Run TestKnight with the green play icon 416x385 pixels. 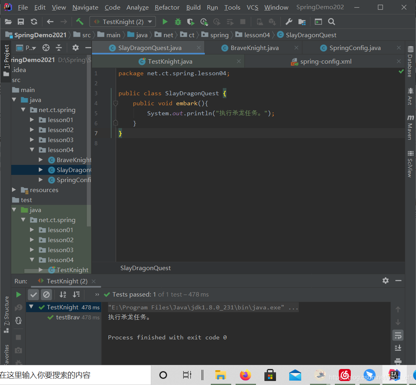click(165, 22)
